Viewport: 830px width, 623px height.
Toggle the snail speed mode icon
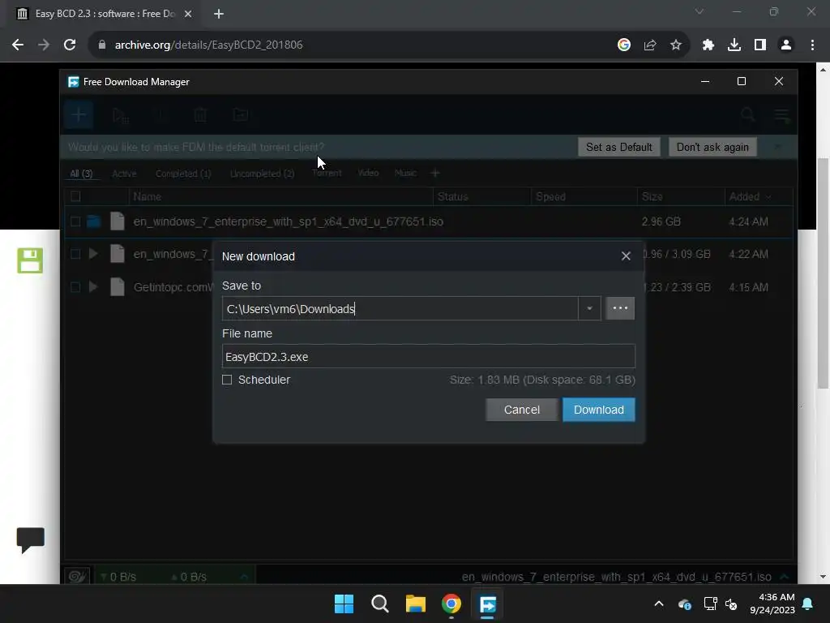[x=77, y=577]
